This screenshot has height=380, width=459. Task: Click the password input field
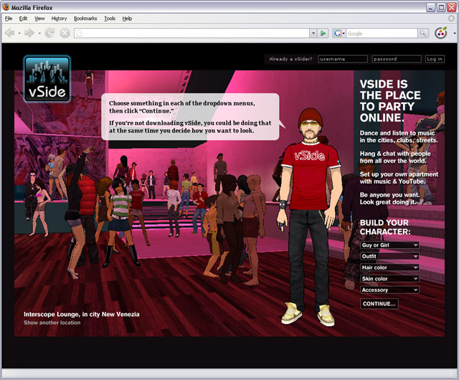coord(397,59)
